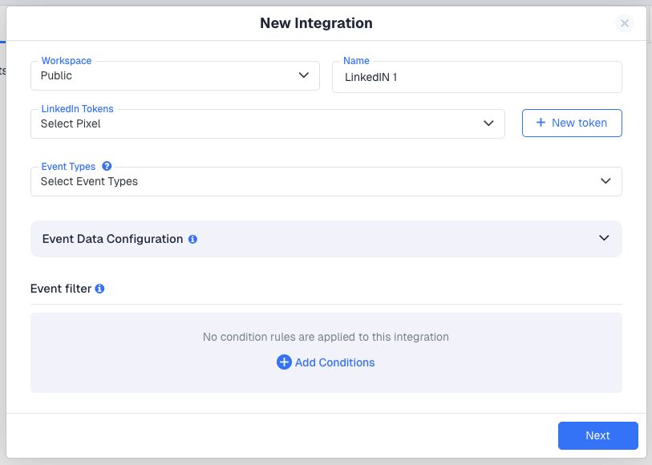Click the 'No condition rules' message text

point(326,337)
